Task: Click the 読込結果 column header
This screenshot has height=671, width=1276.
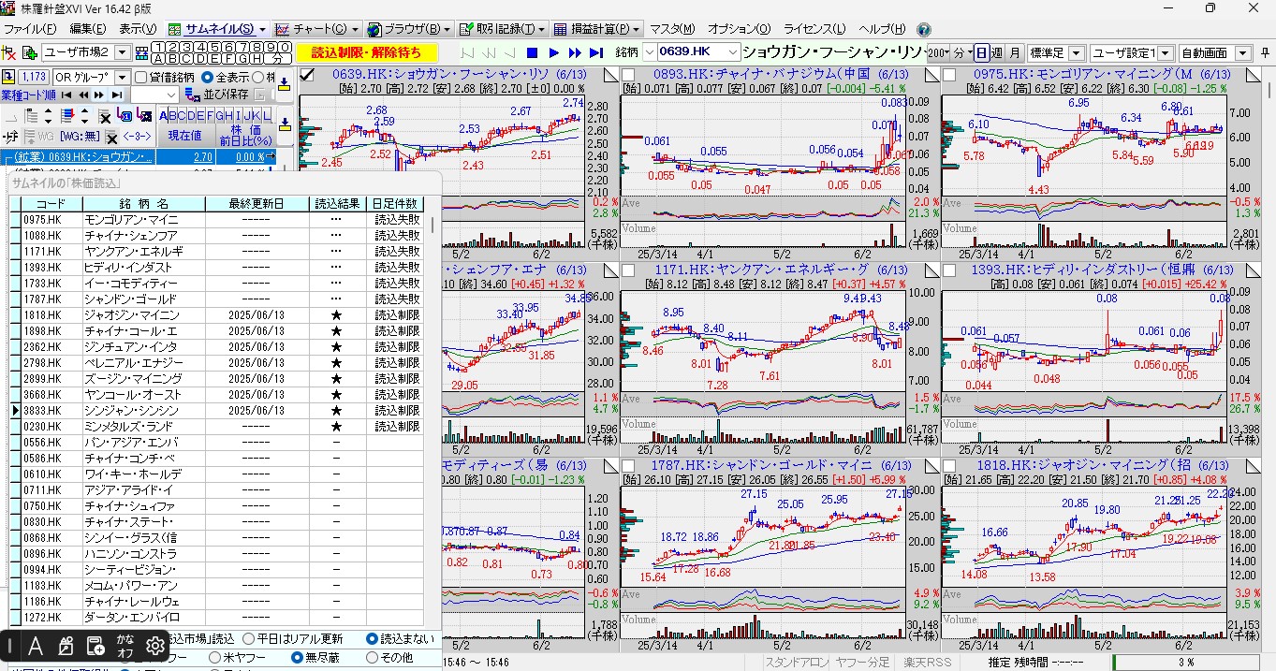Action: [x=336, y=204]
